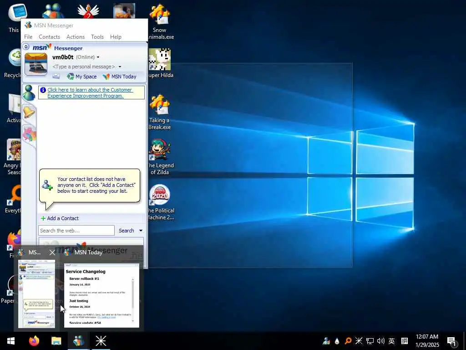The width and height of the screenshot is (466, 350).
Task: Select the MSN Today Service Changelog preview
Action: 101,295
